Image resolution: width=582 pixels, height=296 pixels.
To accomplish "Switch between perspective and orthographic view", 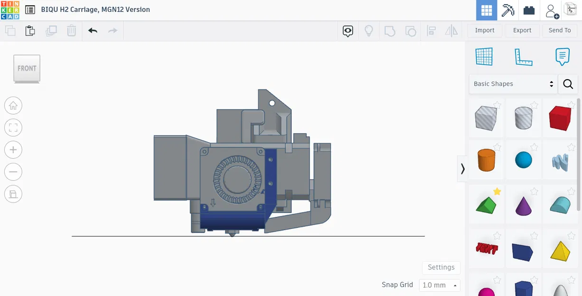I will [x=13, y=194].
